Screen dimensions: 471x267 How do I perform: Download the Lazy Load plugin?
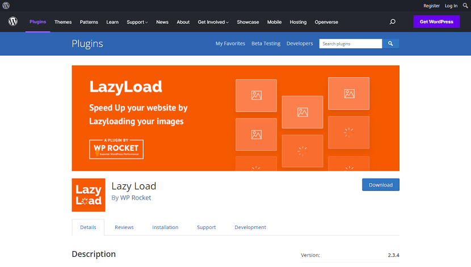pos(381,185)
